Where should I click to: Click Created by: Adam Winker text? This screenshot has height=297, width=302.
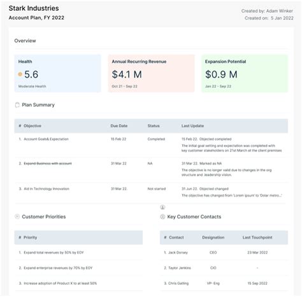[267, 11]
